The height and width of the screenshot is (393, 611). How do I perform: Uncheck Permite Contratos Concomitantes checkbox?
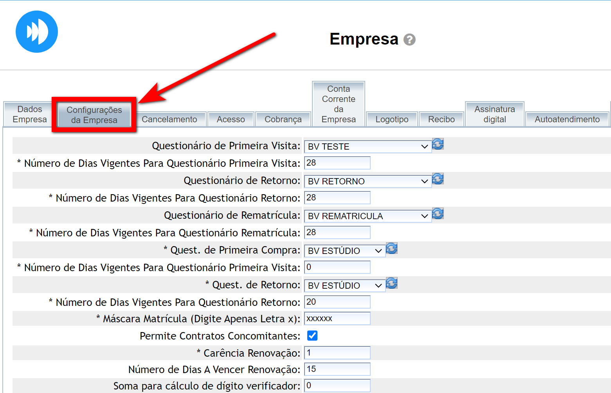[312, 336]
